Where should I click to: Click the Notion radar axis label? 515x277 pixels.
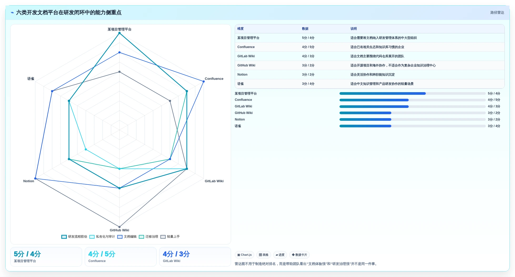click(x=29, y=181)
